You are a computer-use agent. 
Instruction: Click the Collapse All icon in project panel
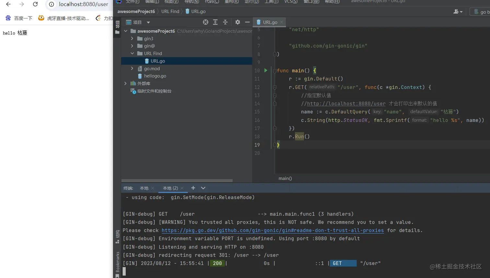click(x=225, y=22)
